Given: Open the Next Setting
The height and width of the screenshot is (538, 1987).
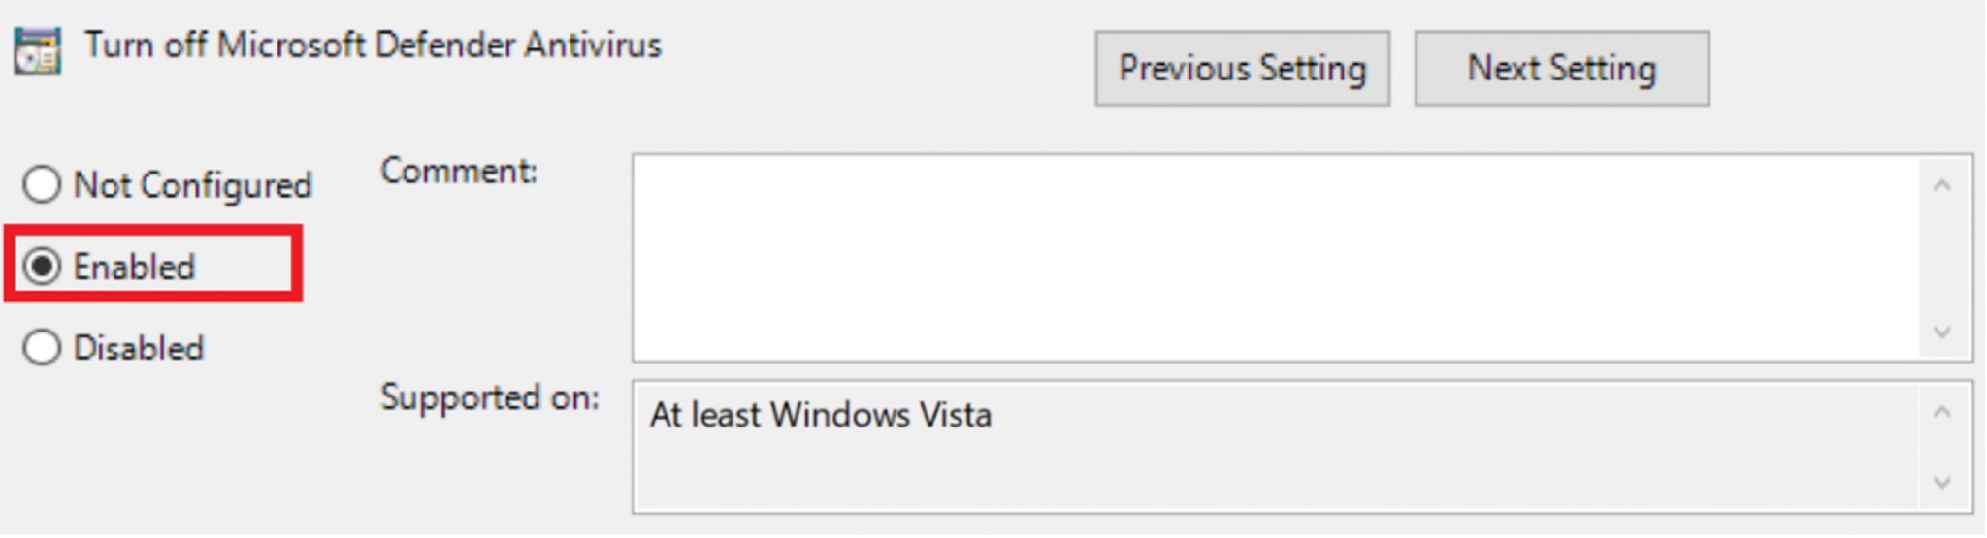Looking at the screenshot, I should [x=1561, y=69].
